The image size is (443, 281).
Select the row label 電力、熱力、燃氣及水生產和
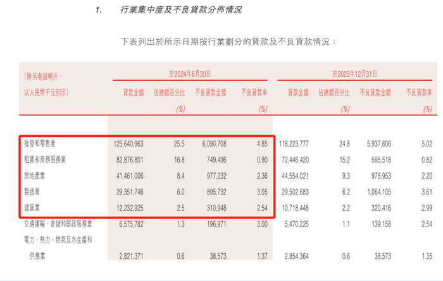point(58,240)
